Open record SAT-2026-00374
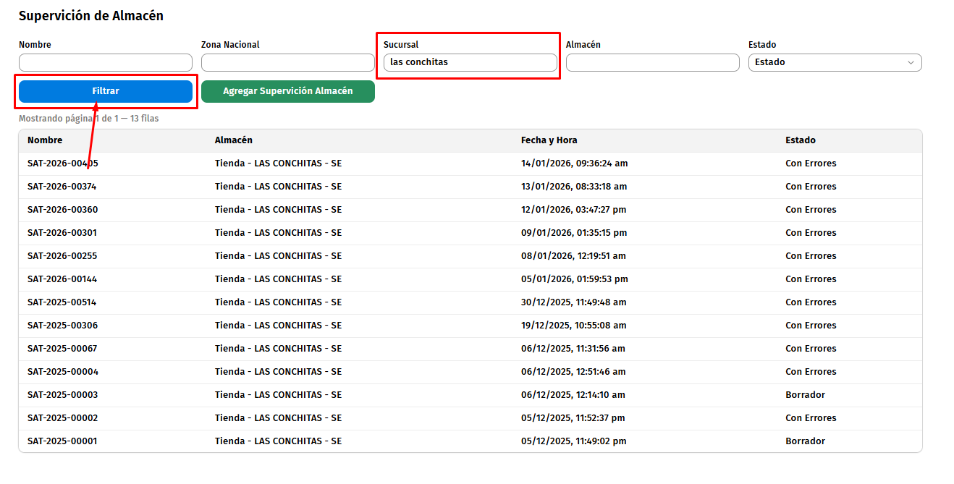The width and height of the screenshot is (954, 484). [62, 187]
